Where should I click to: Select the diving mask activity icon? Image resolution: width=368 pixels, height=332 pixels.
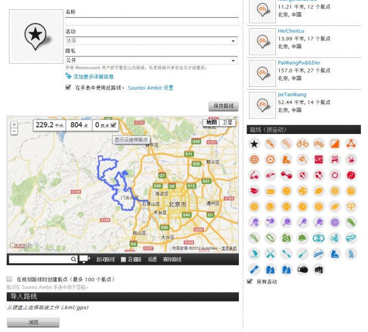tap(318, 238)
